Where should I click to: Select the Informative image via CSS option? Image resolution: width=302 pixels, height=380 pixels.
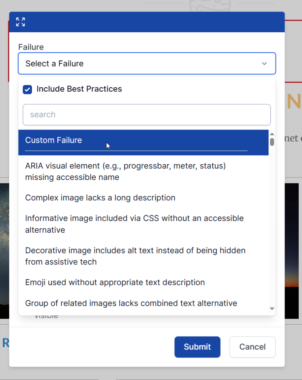134,224
